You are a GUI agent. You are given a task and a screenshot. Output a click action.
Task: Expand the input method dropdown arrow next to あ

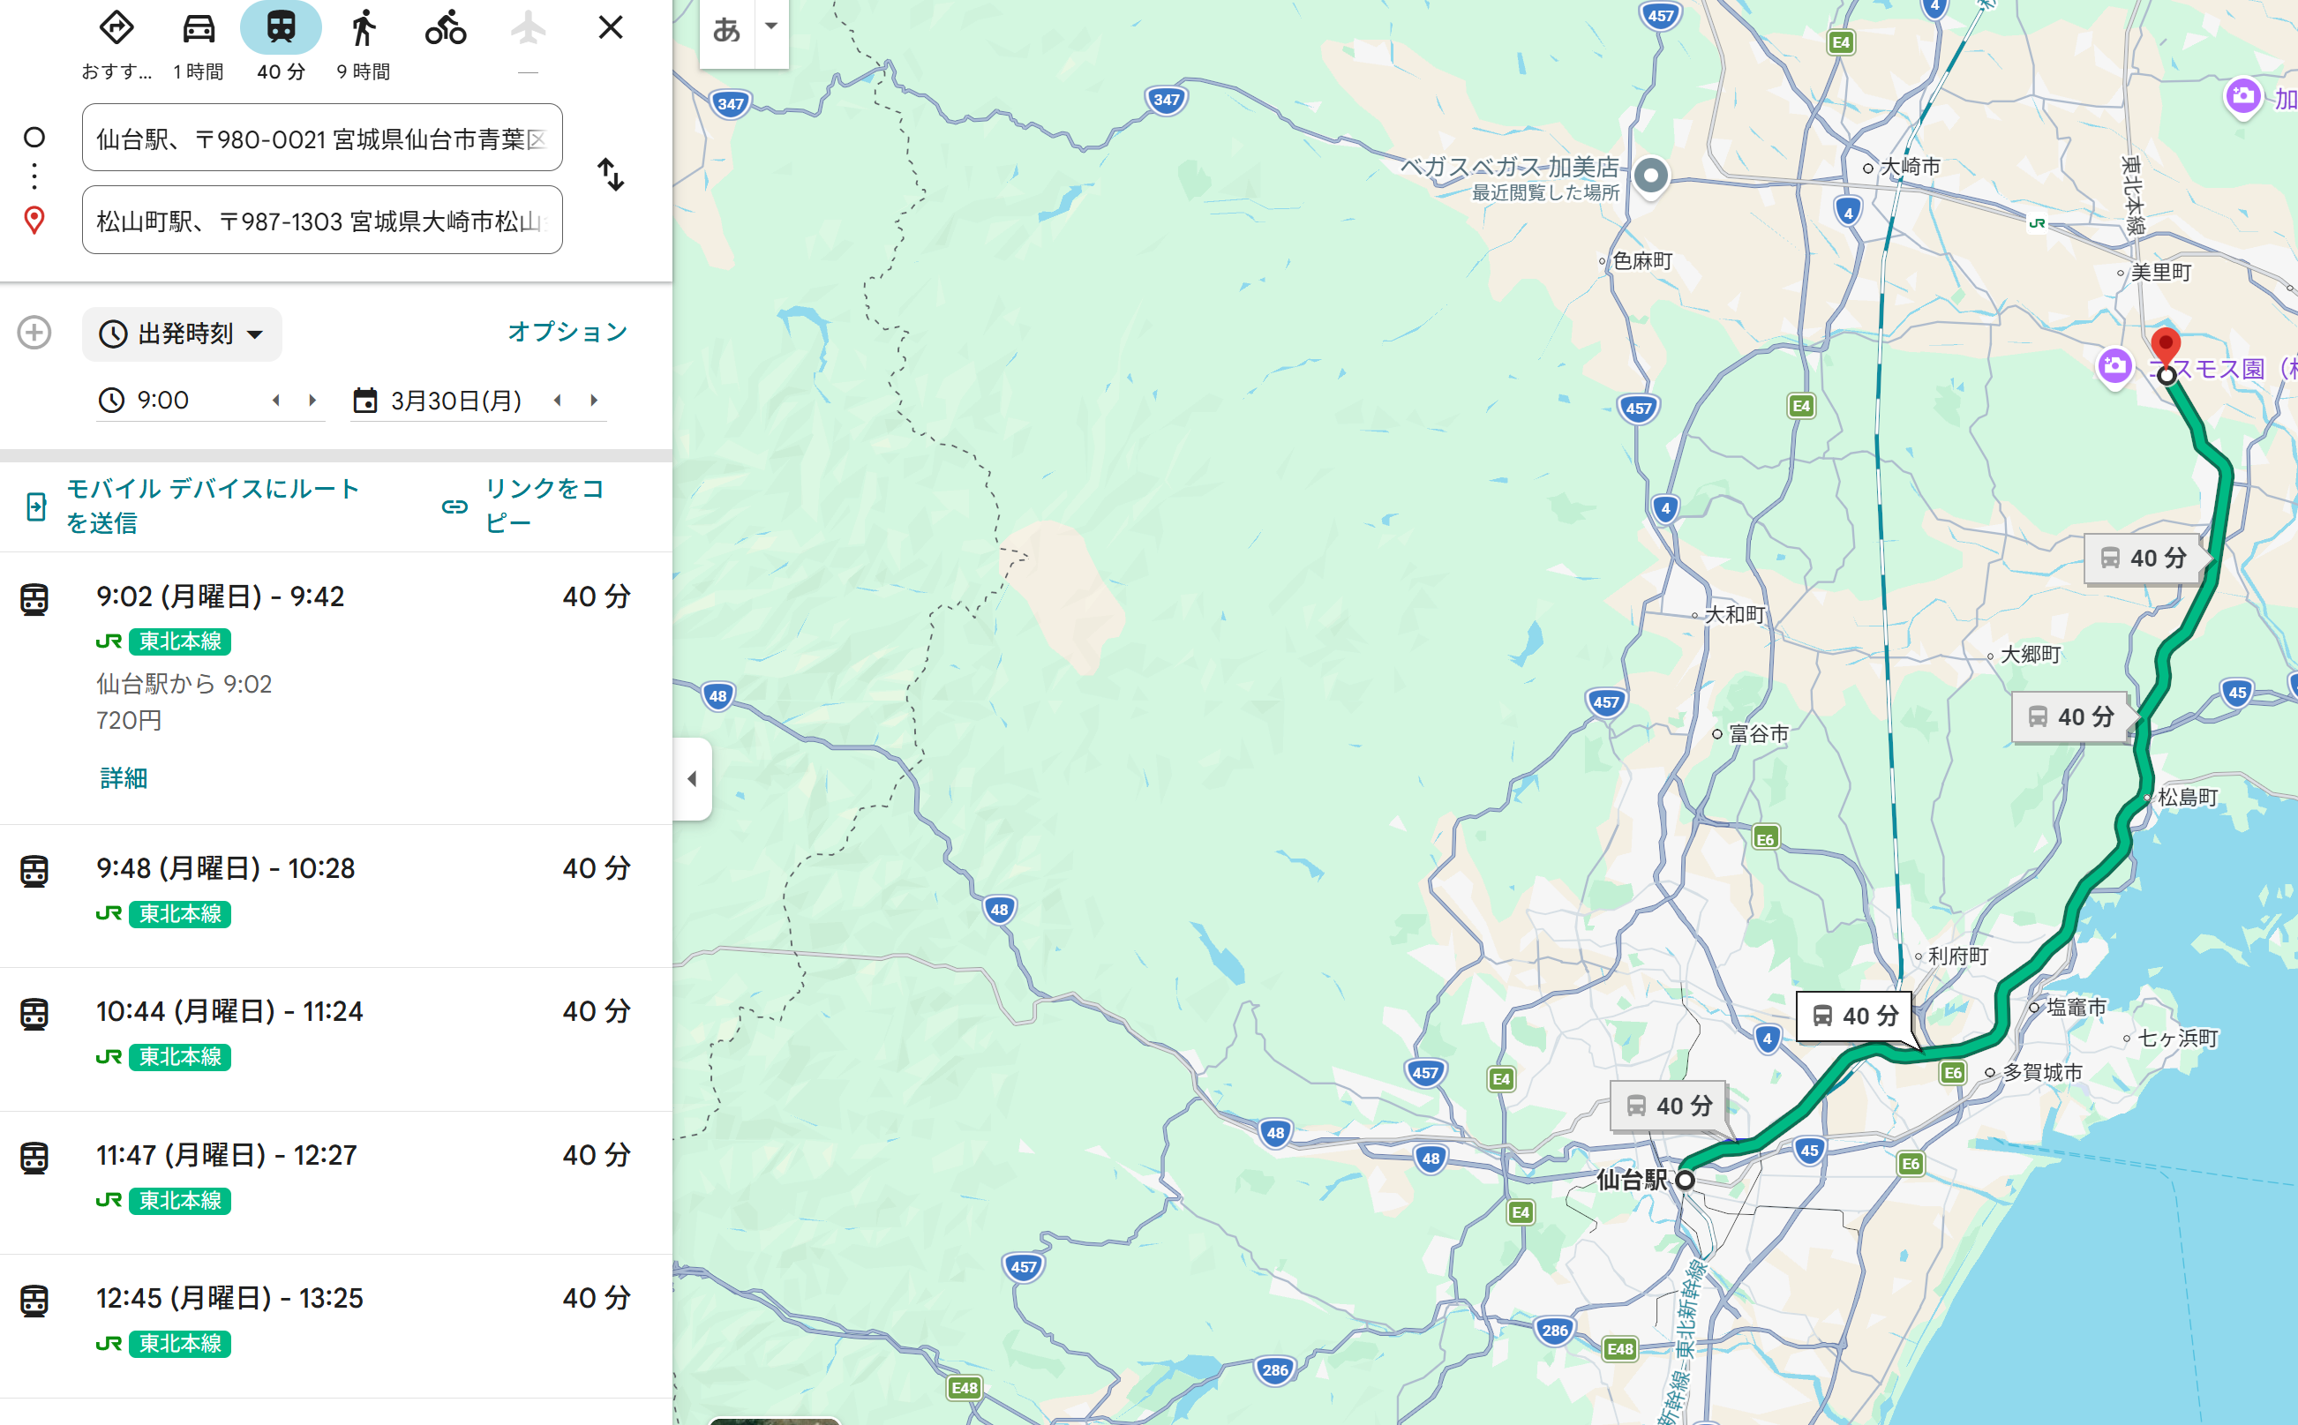771,26
